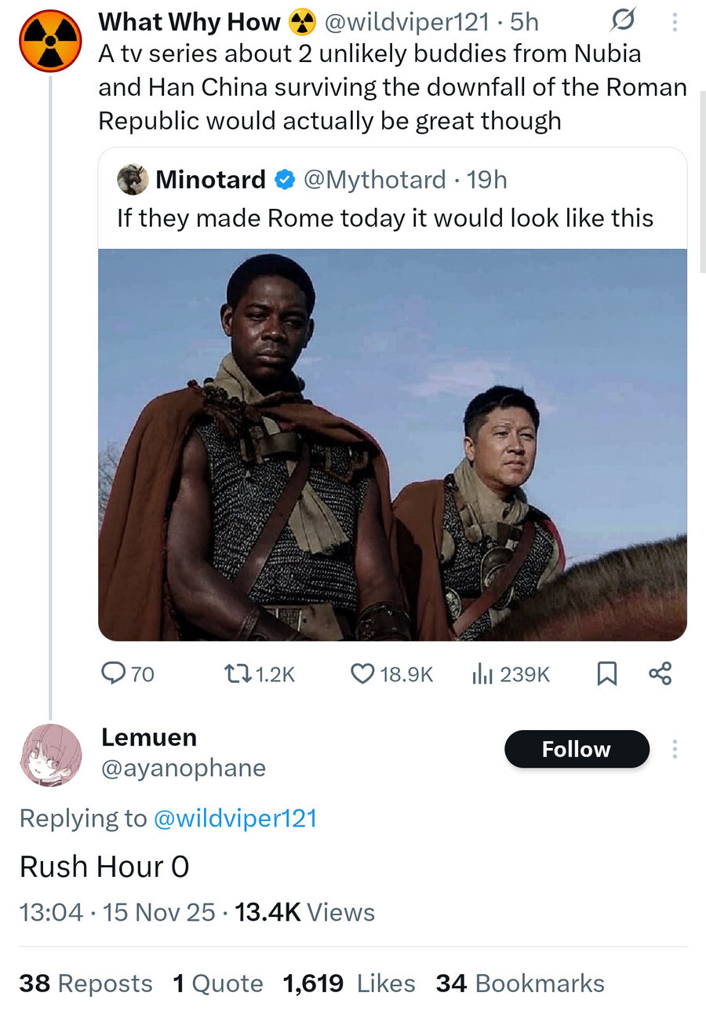
Task: Open the Minotard display name link
Action: (210, 180)
